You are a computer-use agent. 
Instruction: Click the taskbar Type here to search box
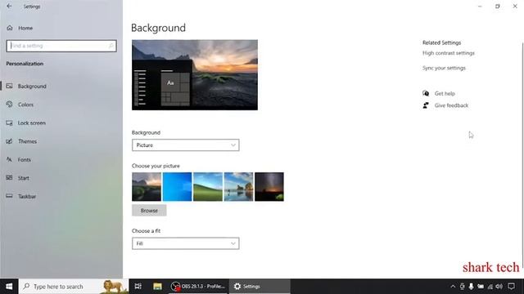tap(74, 287)
